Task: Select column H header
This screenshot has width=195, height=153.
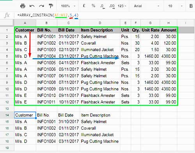Action: pos(168,23)
